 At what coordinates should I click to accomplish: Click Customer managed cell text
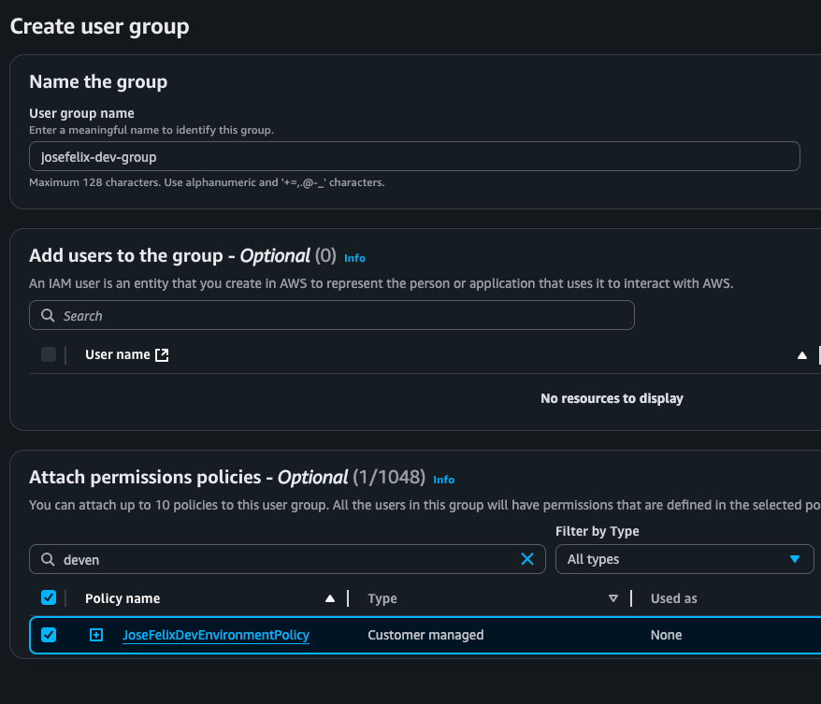pyautogui.click(x=425, y=635)
